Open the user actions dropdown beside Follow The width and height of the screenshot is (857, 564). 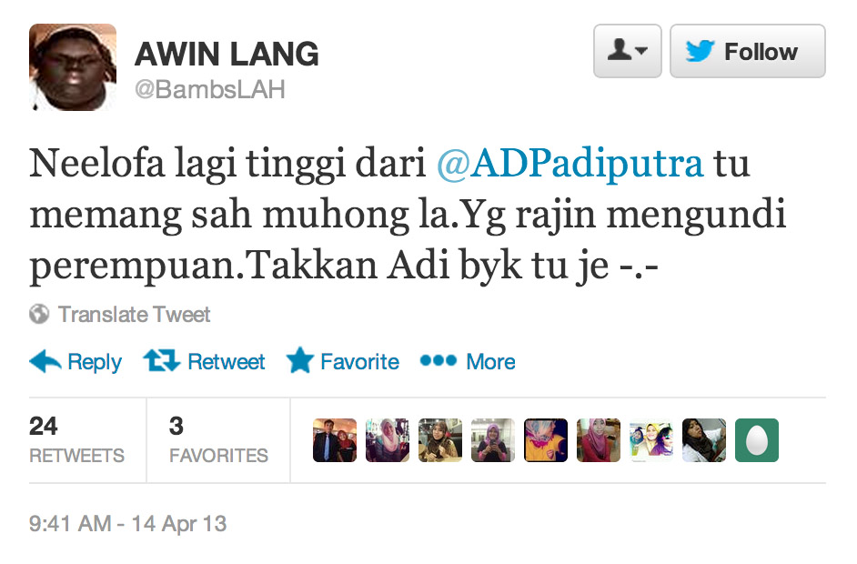[628, 51]
